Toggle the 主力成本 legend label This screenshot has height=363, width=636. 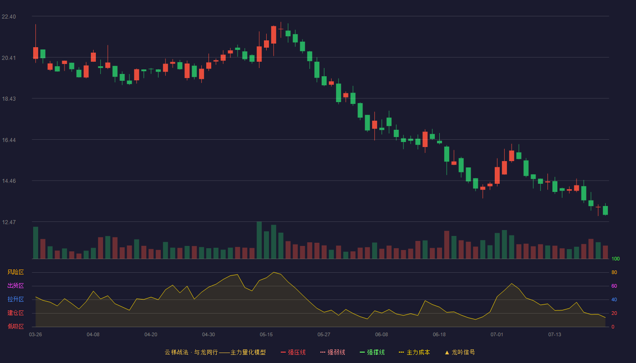pos(418,352)
